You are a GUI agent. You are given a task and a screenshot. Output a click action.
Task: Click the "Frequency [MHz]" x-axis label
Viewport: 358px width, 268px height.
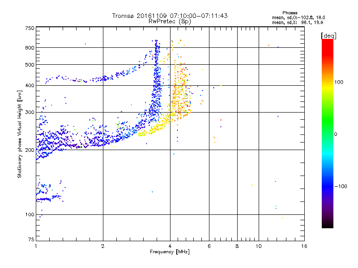170,252
